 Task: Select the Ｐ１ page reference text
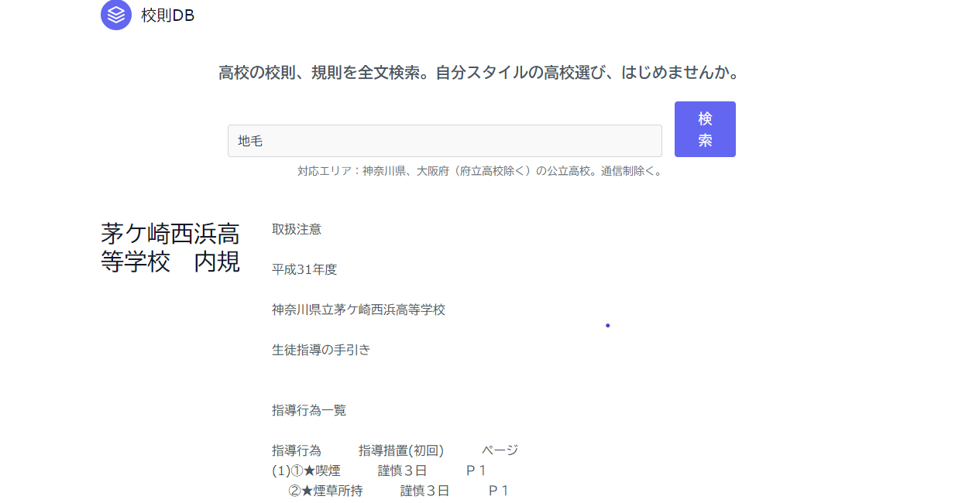pos(475,470)
